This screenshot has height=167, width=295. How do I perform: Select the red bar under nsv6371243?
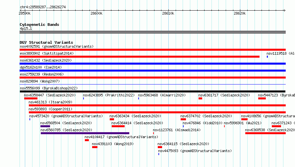276,126
